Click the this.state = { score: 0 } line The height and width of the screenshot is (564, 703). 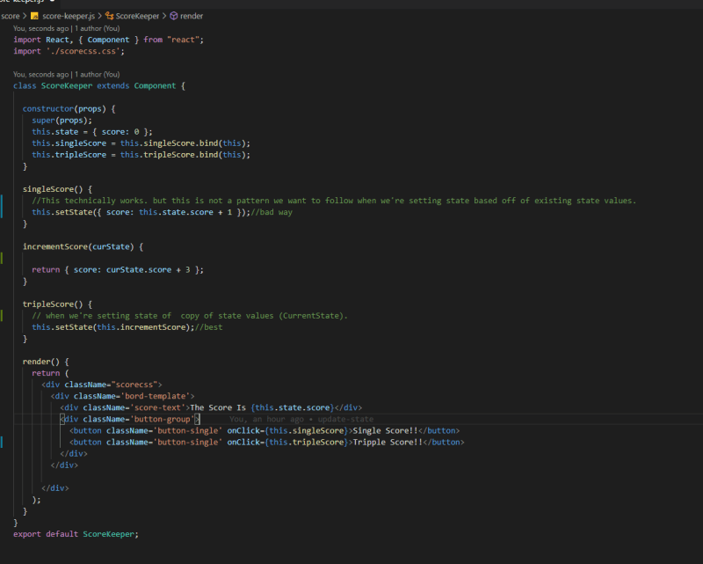92,132
